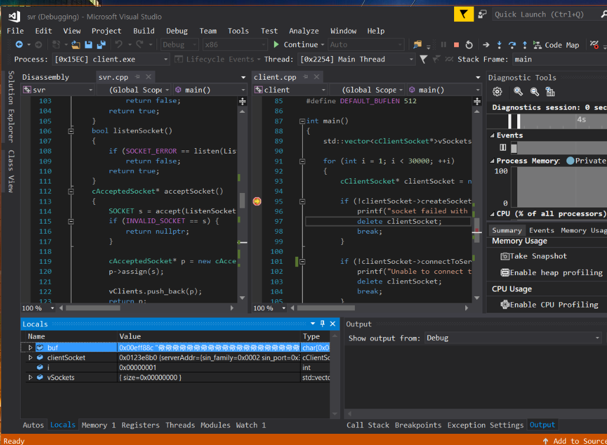Collapse the Events section in Diagnostic Tools
Viewport: 607px width, 445px height.
click(491, 135)
